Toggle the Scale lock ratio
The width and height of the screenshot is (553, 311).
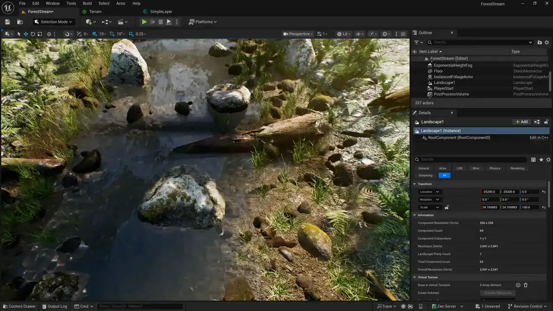[x=447, y=207]
